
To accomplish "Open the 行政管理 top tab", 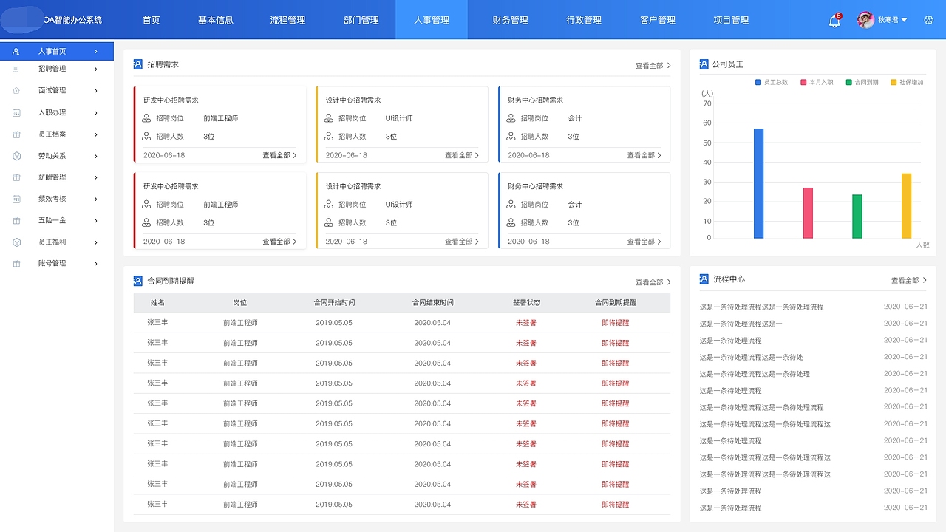I will pyautogui.click(x=584, y=20).
